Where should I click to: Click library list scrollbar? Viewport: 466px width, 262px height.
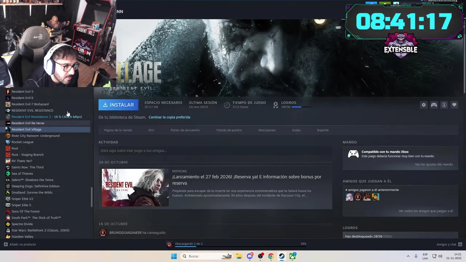[92, 197]
